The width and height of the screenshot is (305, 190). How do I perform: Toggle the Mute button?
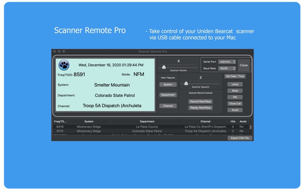(235, 90)
